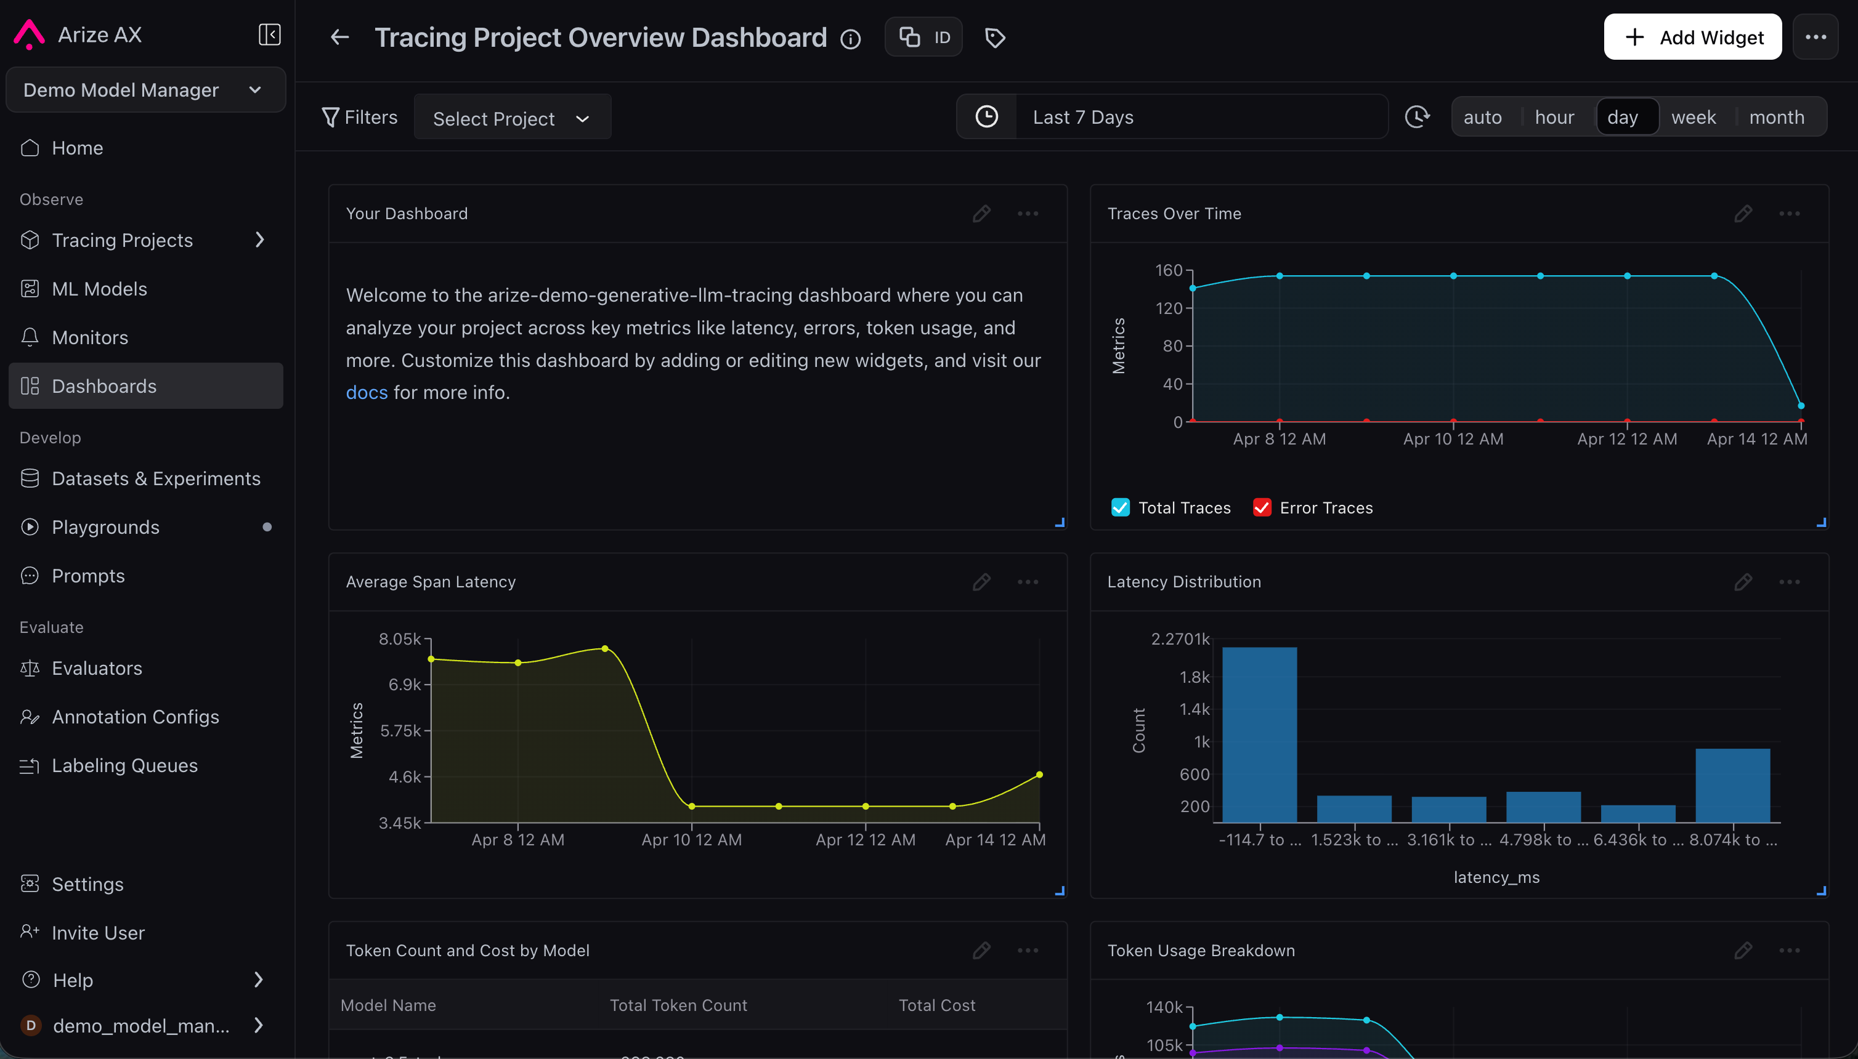Go to Home in sidebar
The image size is (1858, 1059).
pyautogui.click(x=145, y=148)
